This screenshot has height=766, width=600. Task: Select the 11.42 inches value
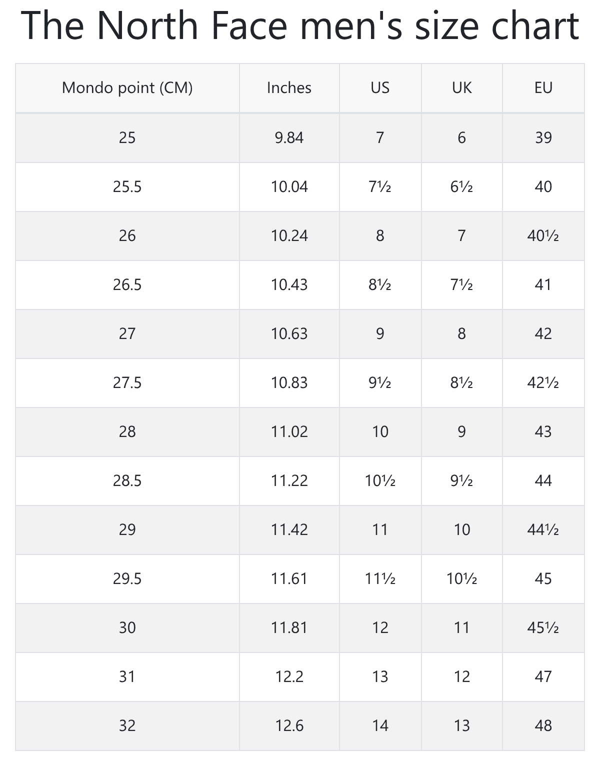(289, 529)
